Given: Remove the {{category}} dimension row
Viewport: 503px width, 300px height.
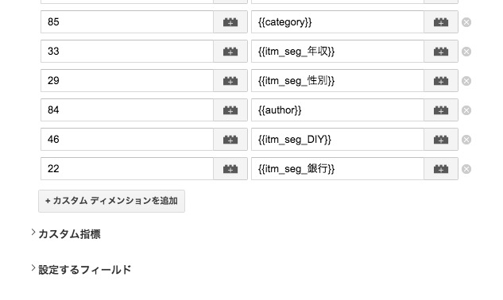Looking at the screenshot, I should pos(466,22).
